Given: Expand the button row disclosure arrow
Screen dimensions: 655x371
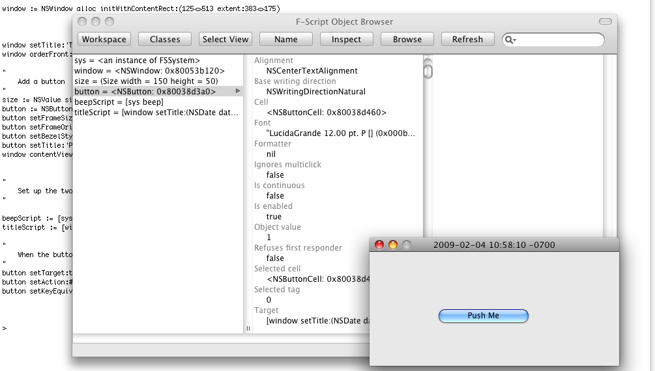Looking at the screenshot, I should [x=238, y=91].
